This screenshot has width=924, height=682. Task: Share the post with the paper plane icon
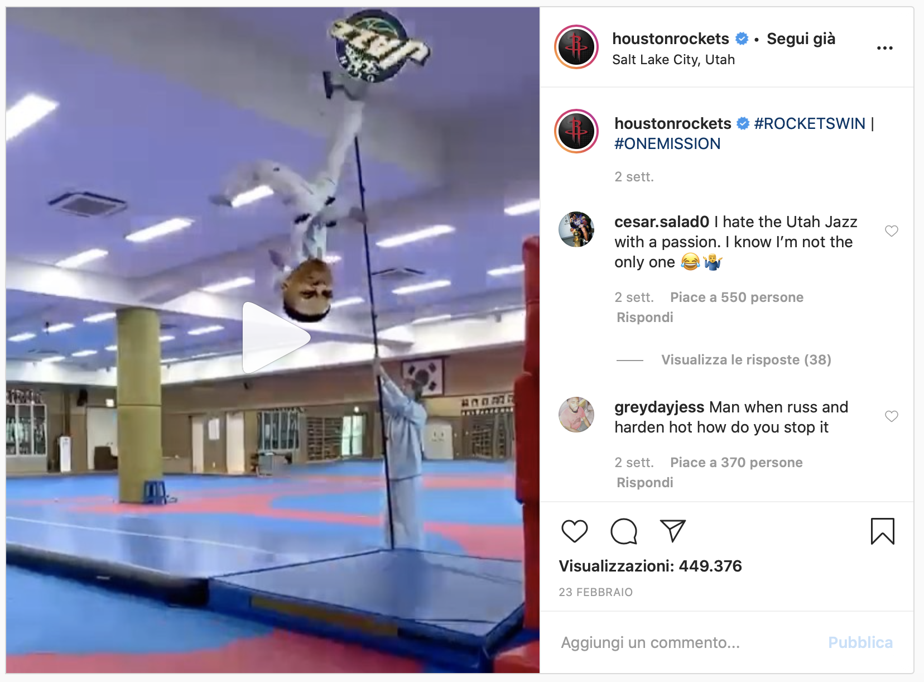pos(672,531)
